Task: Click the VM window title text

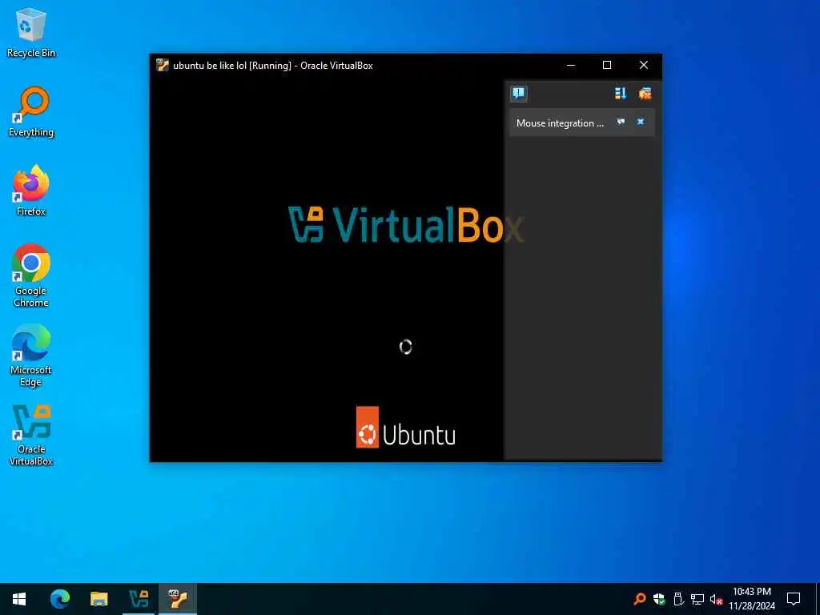Action: pyautogui.click(x=272, y=66)
